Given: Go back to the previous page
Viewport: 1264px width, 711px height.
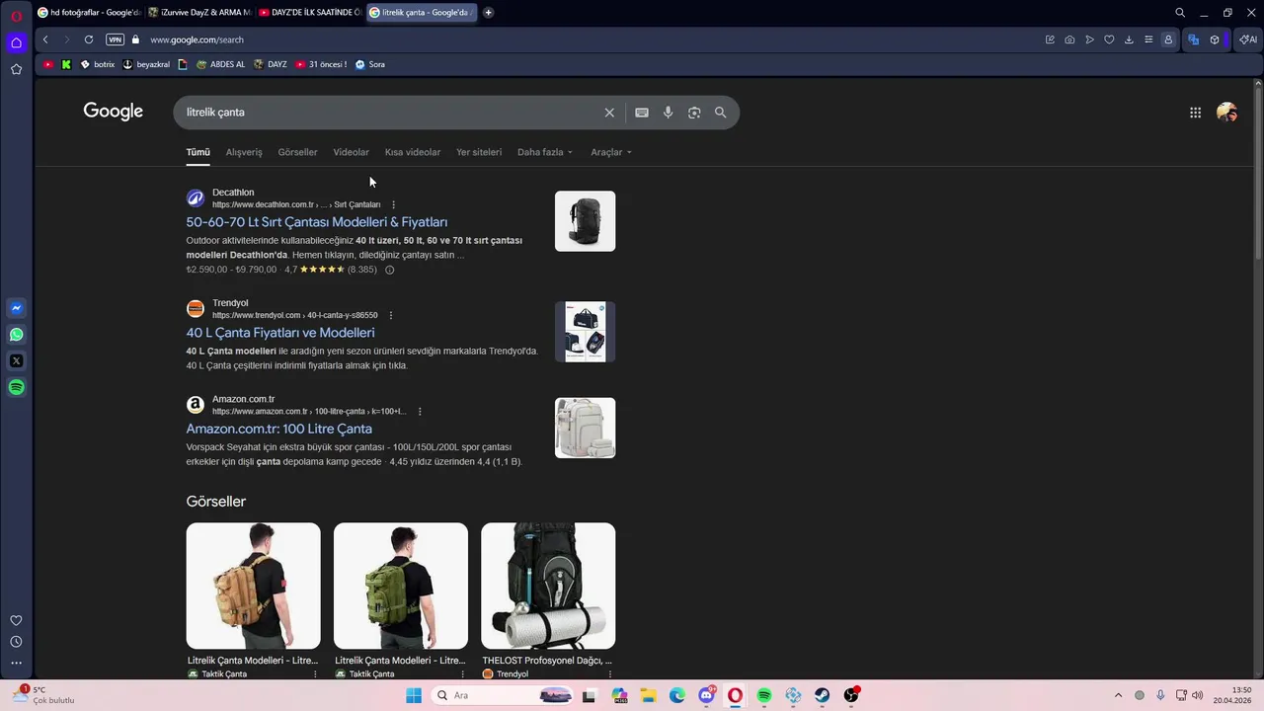Looking at the screenshot, I should point(45,39).
